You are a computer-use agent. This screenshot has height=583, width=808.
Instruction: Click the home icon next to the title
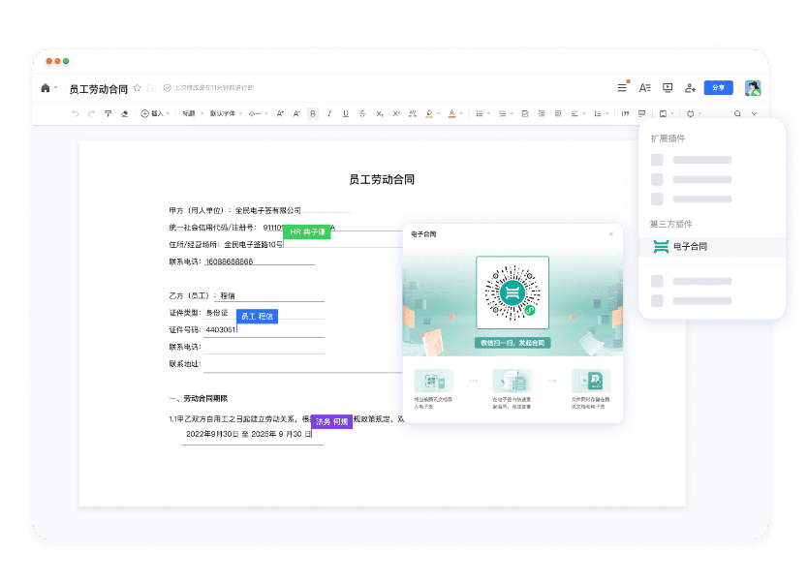pos(47,87)
